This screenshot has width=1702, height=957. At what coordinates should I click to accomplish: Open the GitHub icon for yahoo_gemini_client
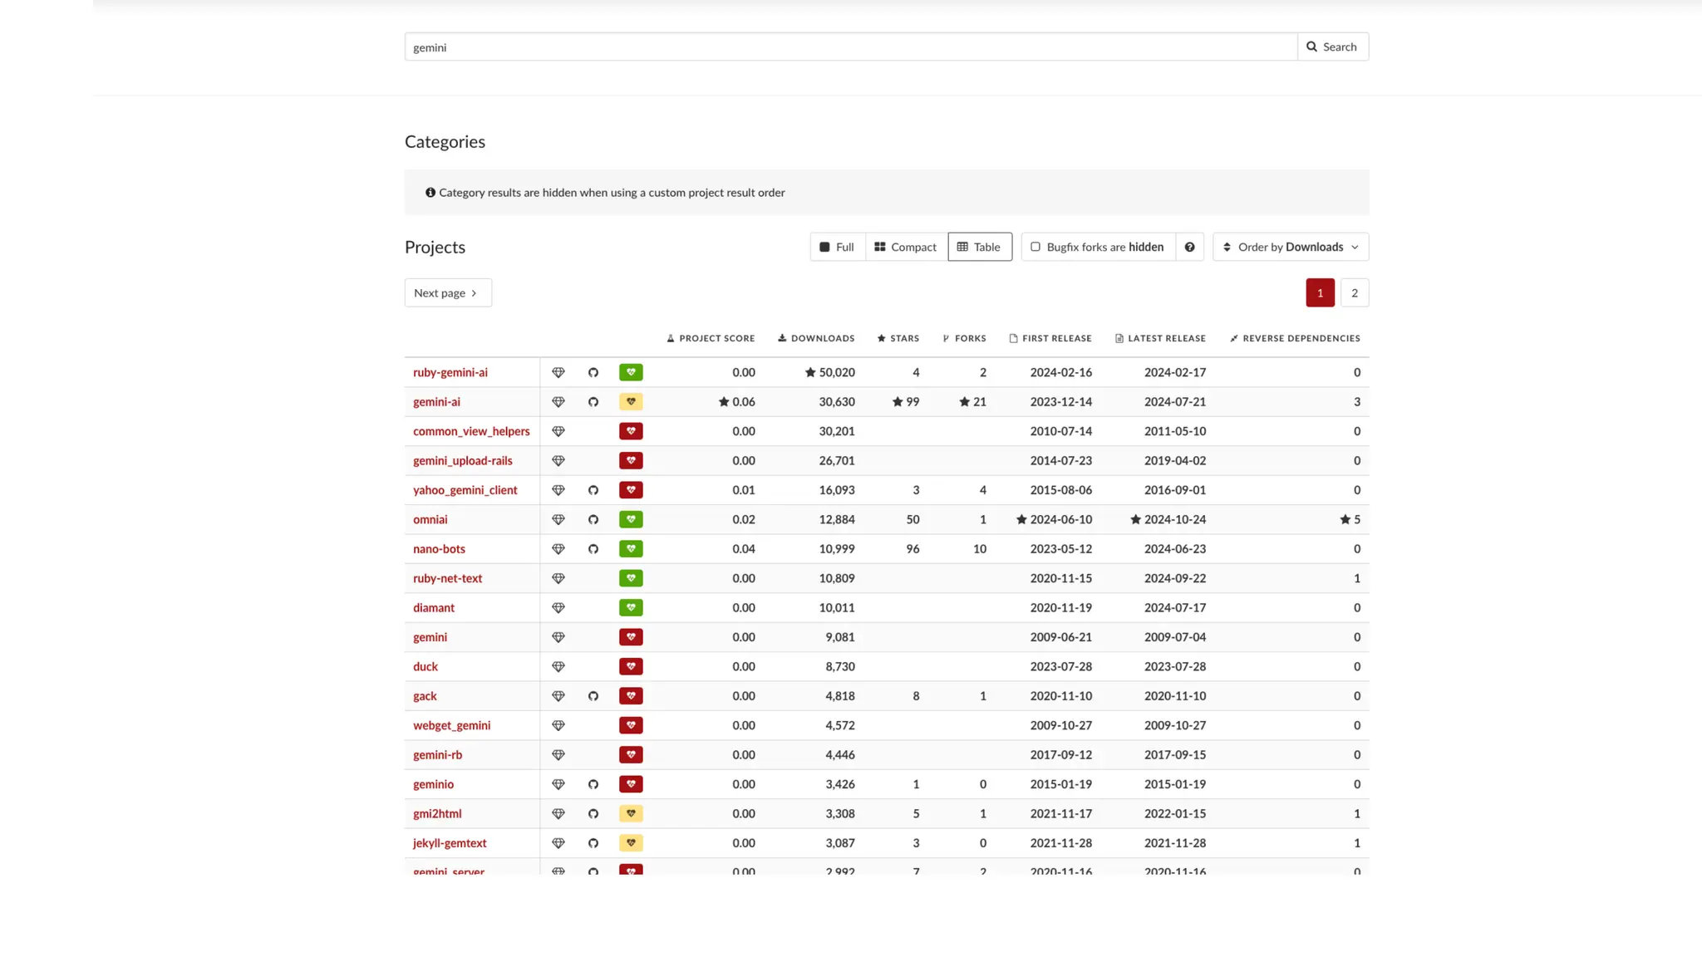[x=593, y=490]
